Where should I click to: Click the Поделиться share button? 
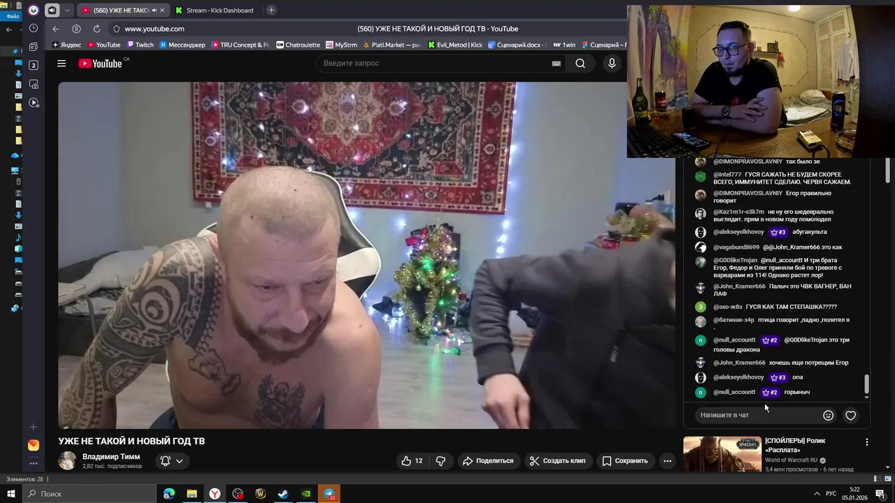click(x=488, y=461)
